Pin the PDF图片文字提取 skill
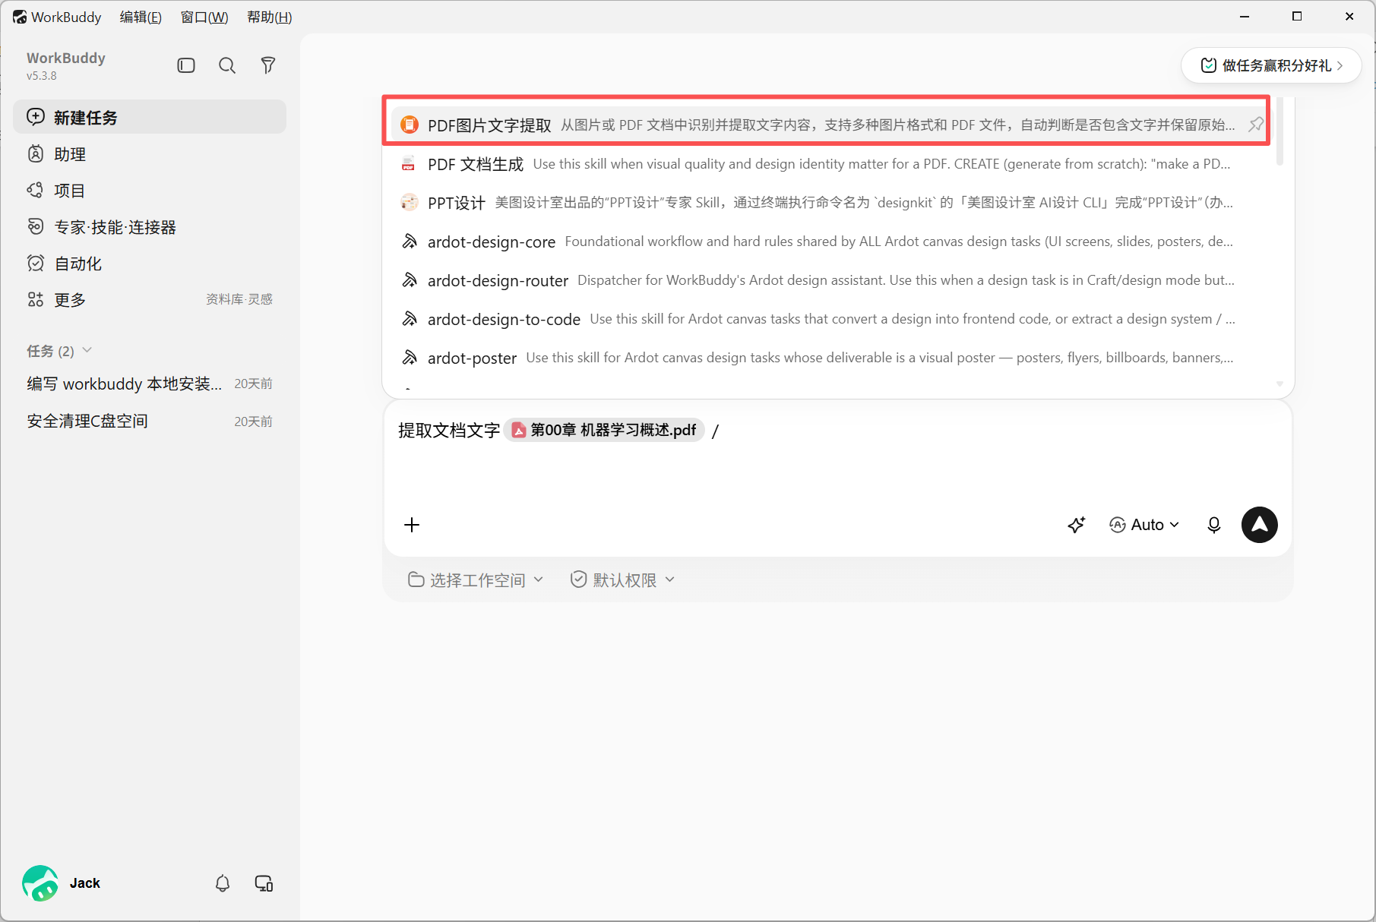This screenshot has height=922, width=1376. click(x=1256, y=125)
